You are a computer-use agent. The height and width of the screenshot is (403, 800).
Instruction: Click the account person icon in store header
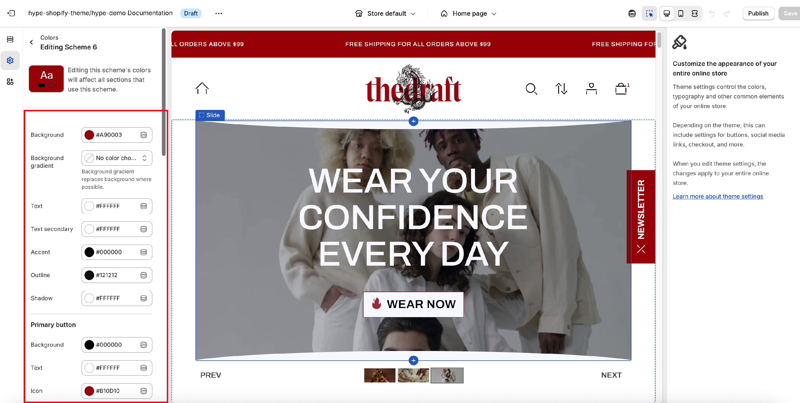point(591,89)
